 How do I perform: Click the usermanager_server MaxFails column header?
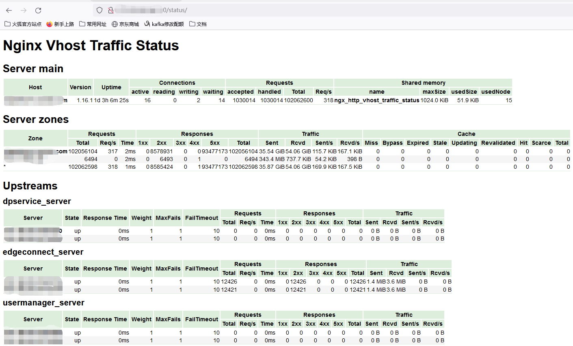[x=168, y=319]
